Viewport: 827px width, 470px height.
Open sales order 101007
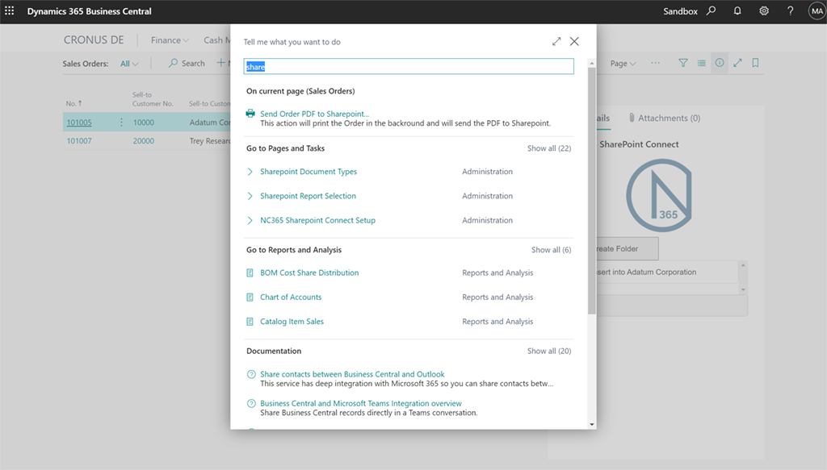(x=79, y=141)
